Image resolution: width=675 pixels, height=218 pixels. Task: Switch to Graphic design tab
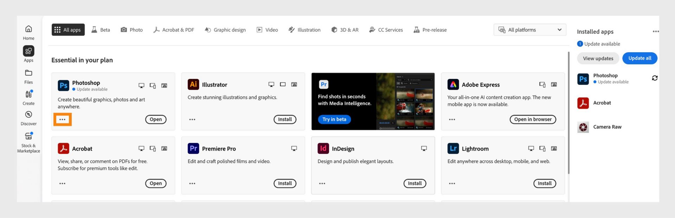coord(225,30)
